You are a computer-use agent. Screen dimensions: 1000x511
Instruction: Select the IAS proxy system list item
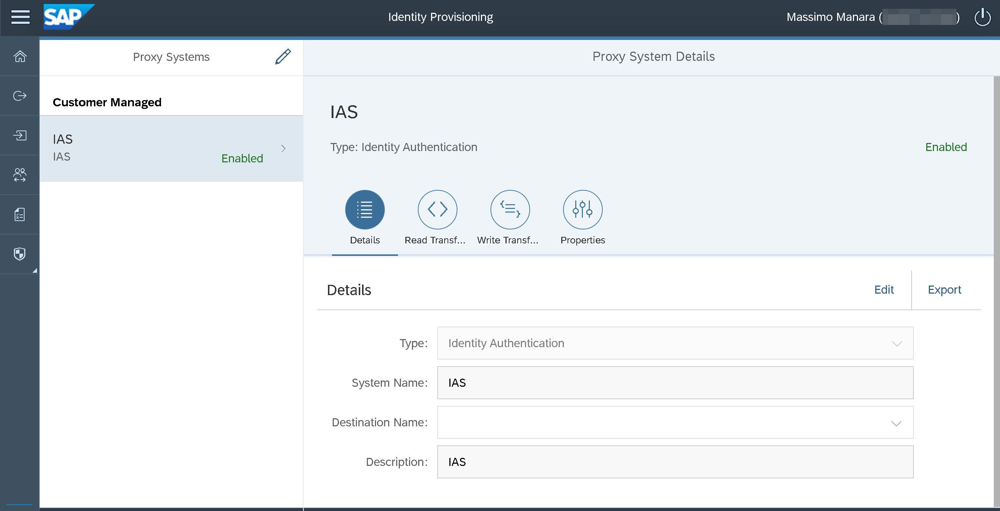coord(171,148)
